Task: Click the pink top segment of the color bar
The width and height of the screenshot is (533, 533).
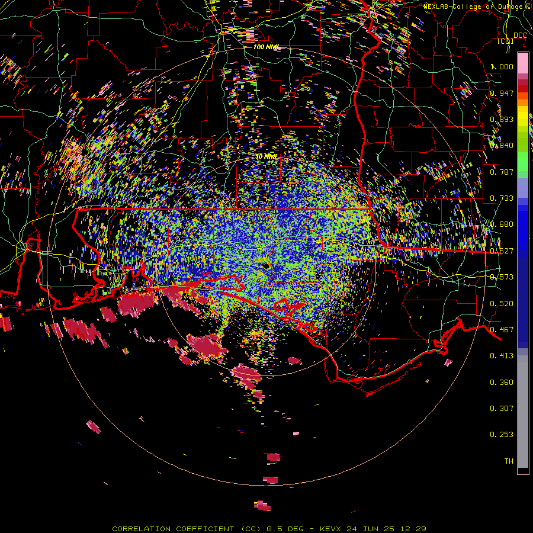Action: 523,63
